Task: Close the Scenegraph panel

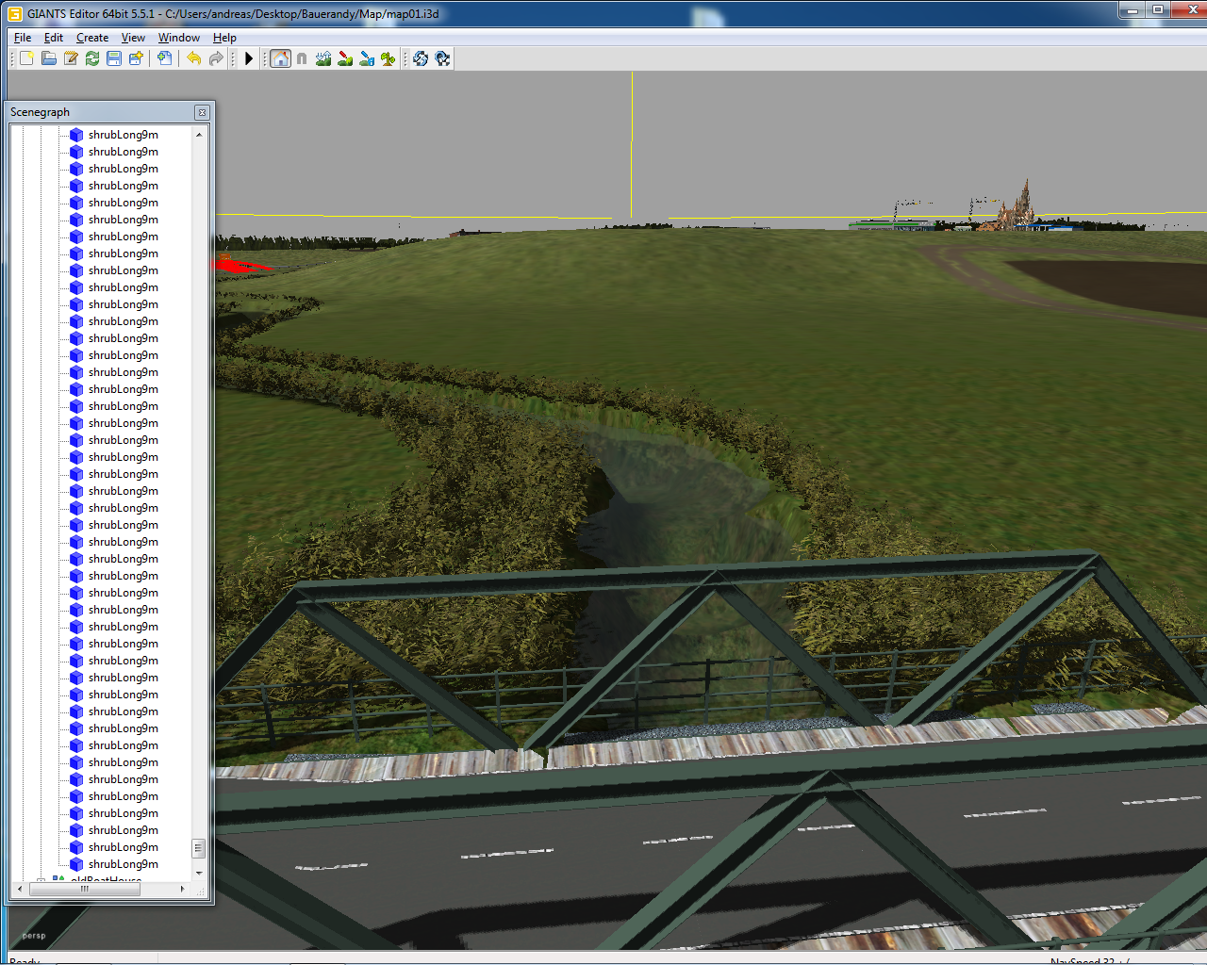Action: click(202, 112)
